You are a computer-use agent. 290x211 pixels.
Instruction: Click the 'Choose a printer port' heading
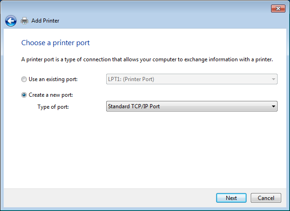click(55, 43)
